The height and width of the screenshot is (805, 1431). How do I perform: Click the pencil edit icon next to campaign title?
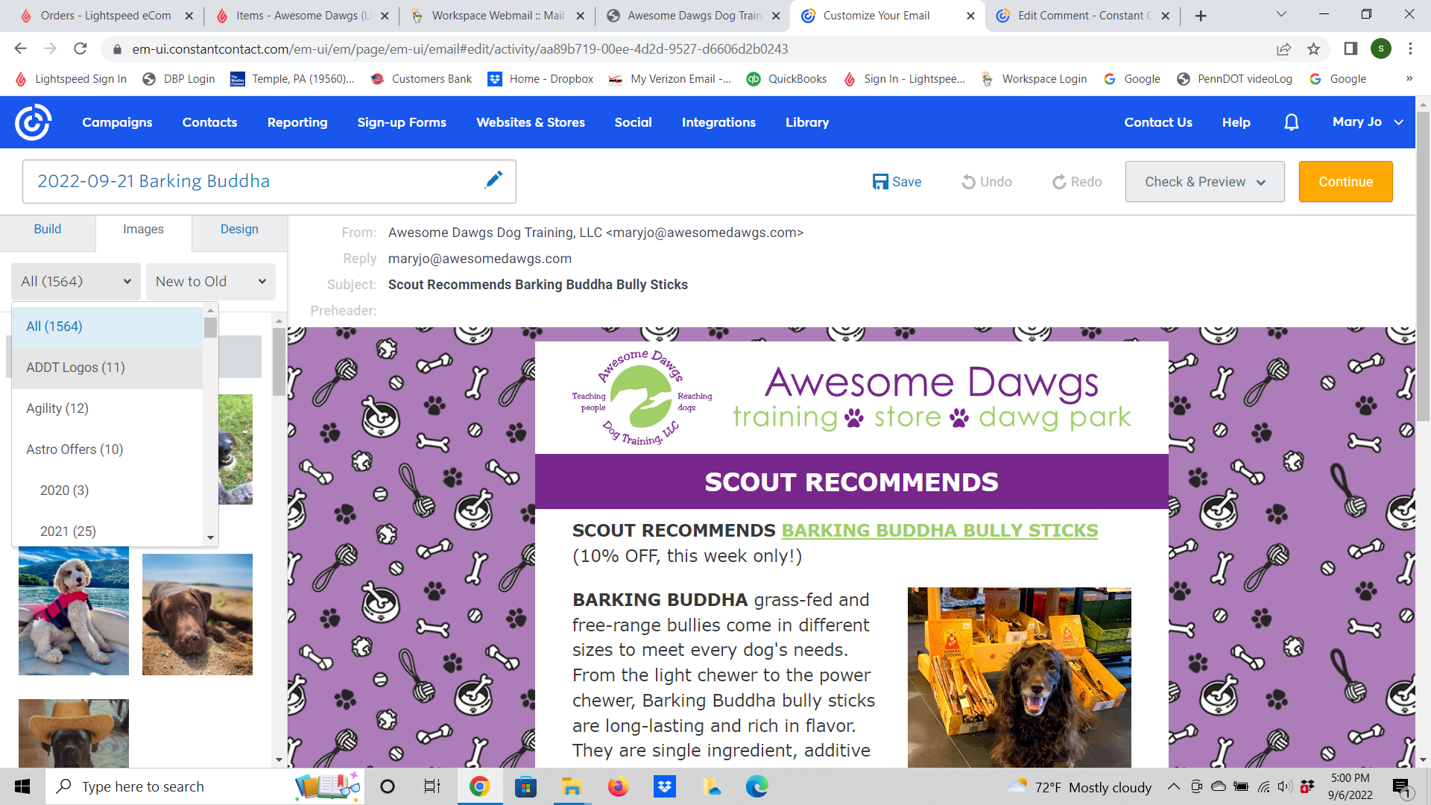[x=493, y=181]
